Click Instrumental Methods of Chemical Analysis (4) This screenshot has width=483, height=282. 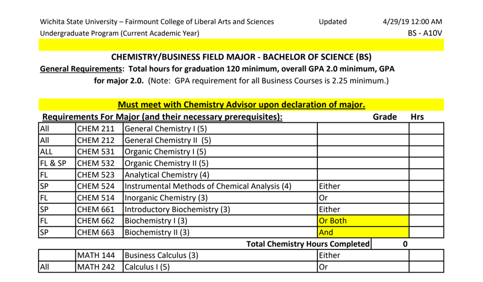pyautogui.click(x=208, y=186)
